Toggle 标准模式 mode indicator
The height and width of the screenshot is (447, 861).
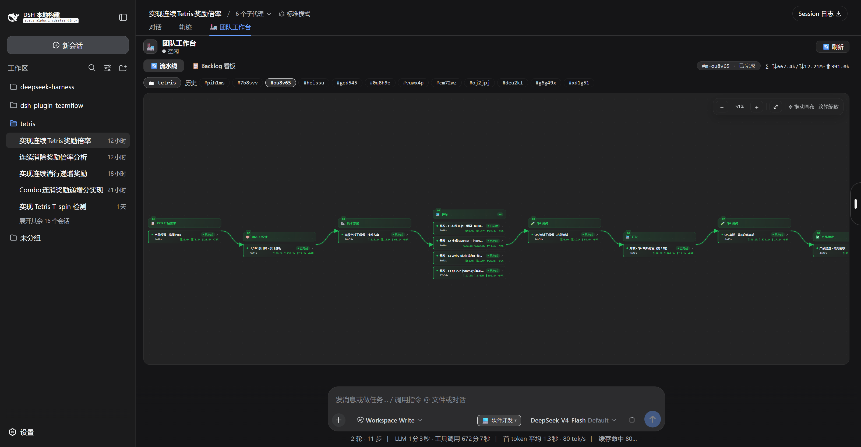pos(294,14)
